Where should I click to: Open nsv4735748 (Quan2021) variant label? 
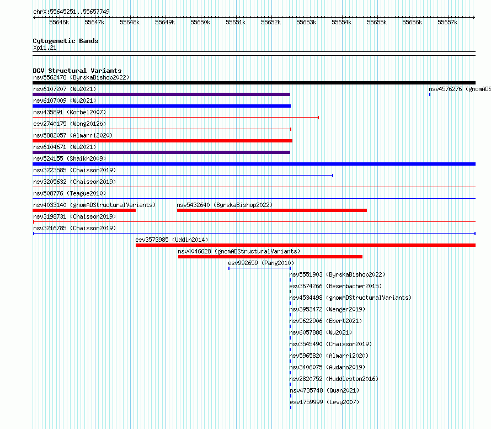pos(325,390)
